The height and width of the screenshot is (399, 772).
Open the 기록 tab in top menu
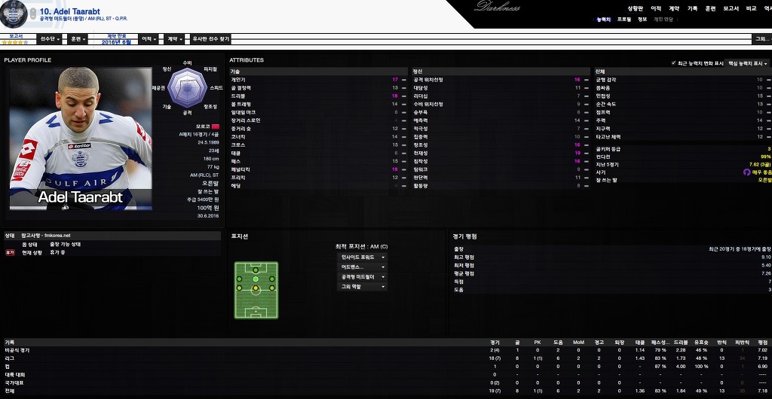click(x=692, y=8)
